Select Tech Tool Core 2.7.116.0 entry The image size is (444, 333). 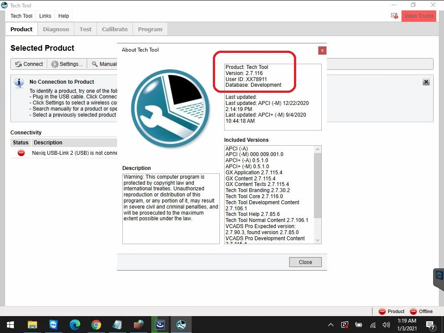click(x=254, y=196)
